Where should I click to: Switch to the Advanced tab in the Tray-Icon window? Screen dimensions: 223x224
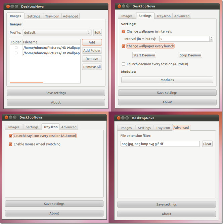point(69,127)
